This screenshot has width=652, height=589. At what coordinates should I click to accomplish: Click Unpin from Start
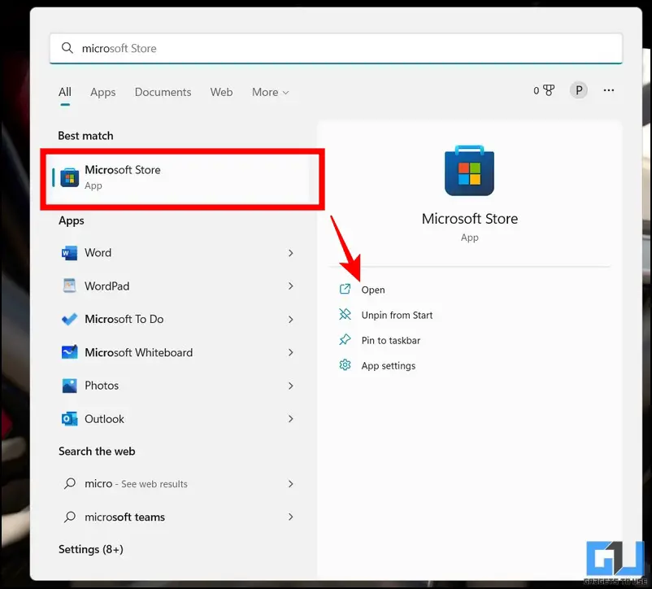point(397,316)
